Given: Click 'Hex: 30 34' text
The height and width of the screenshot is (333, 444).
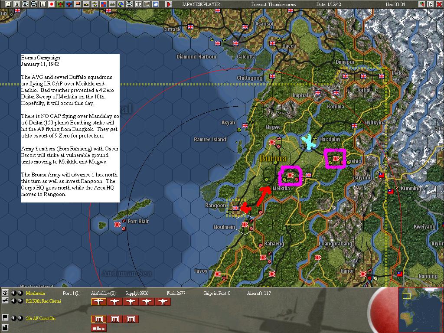Looking at the screenshot, I should 395,4.
